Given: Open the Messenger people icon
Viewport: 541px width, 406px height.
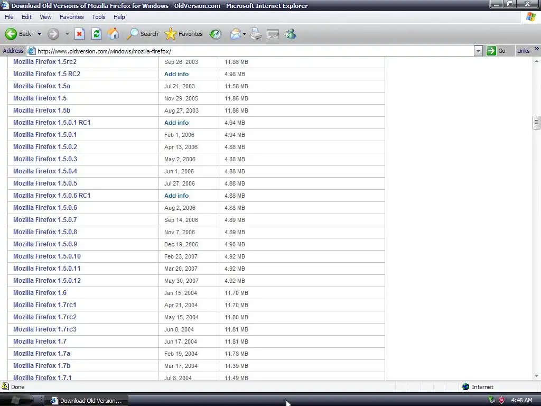Looking at the screenshot, I should click(x=290, y=34).
